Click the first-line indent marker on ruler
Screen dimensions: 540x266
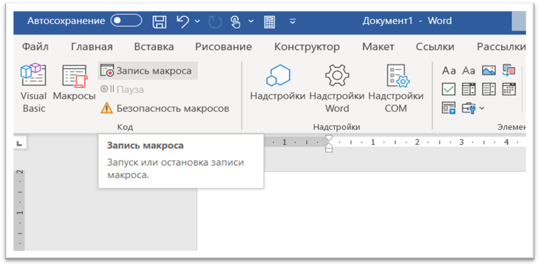(329, 138)
